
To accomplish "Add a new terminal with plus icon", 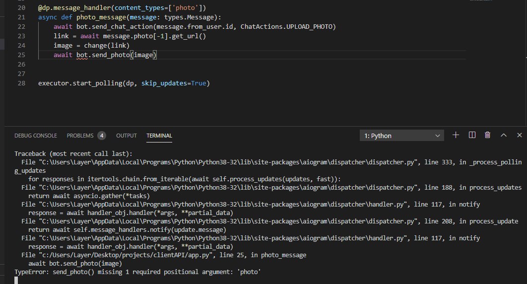I will [456, 135].
